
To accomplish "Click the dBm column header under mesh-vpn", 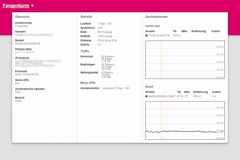I will pos(184,31).
